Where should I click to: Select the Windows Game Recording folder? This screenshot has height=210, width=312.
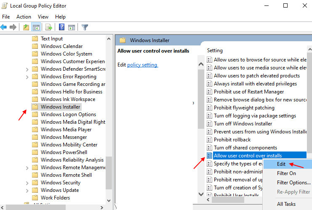click(73, 84)
